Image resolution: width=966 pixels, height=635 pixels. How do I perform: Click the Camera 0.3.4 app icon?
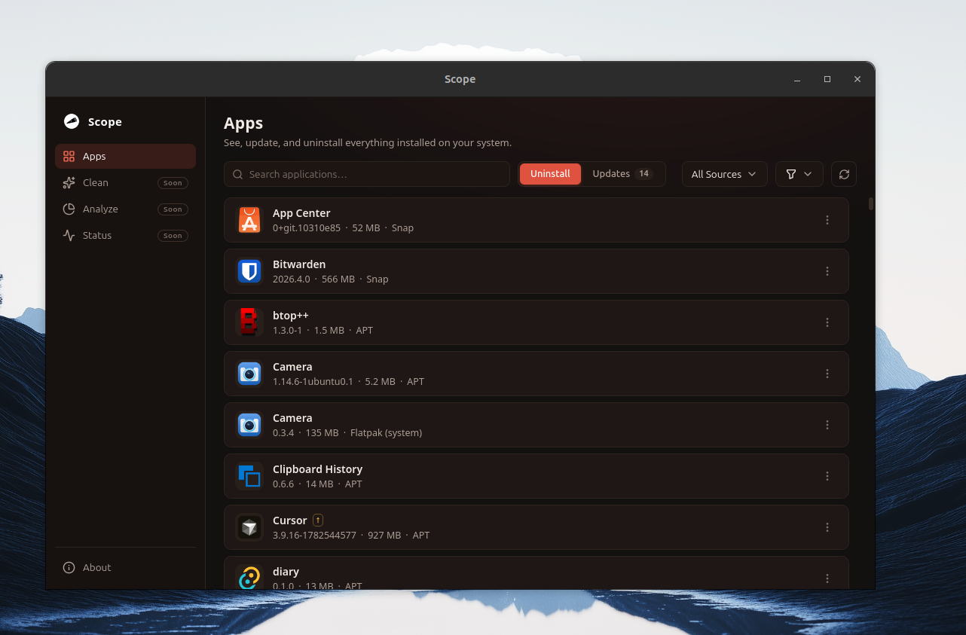tap(249, 425)
